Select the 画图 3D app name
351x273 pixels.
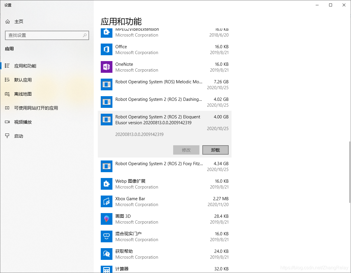(123, 216)
